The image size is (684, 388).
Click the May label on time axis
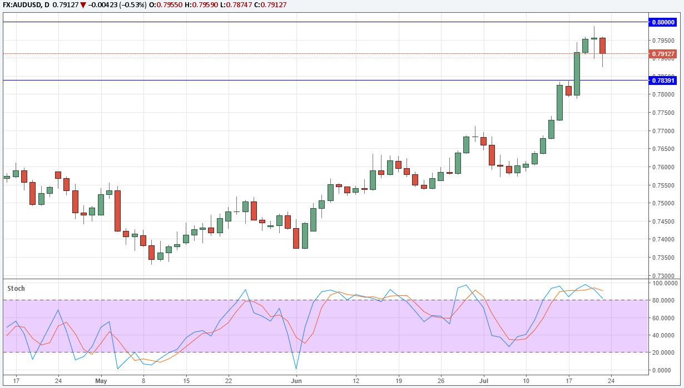click(101, 381)
